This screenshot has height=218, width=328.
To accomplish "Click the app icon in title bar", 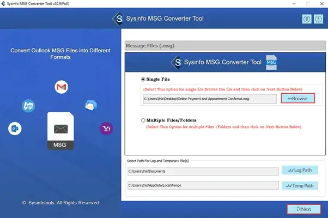I will coord(3,4).
